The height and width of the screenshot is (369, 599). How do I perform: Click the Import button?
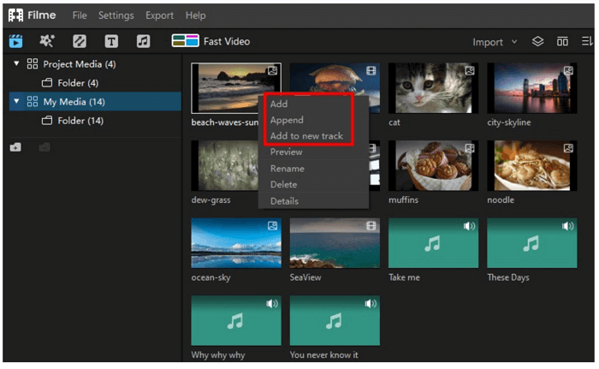pyautogui.click(x=488, y=42)
